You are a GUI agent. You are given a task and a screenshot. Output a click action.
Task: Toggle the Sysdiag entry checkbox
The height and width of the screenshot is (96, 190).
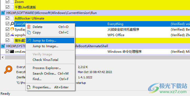pyautogui.click(x=8, y=29)
